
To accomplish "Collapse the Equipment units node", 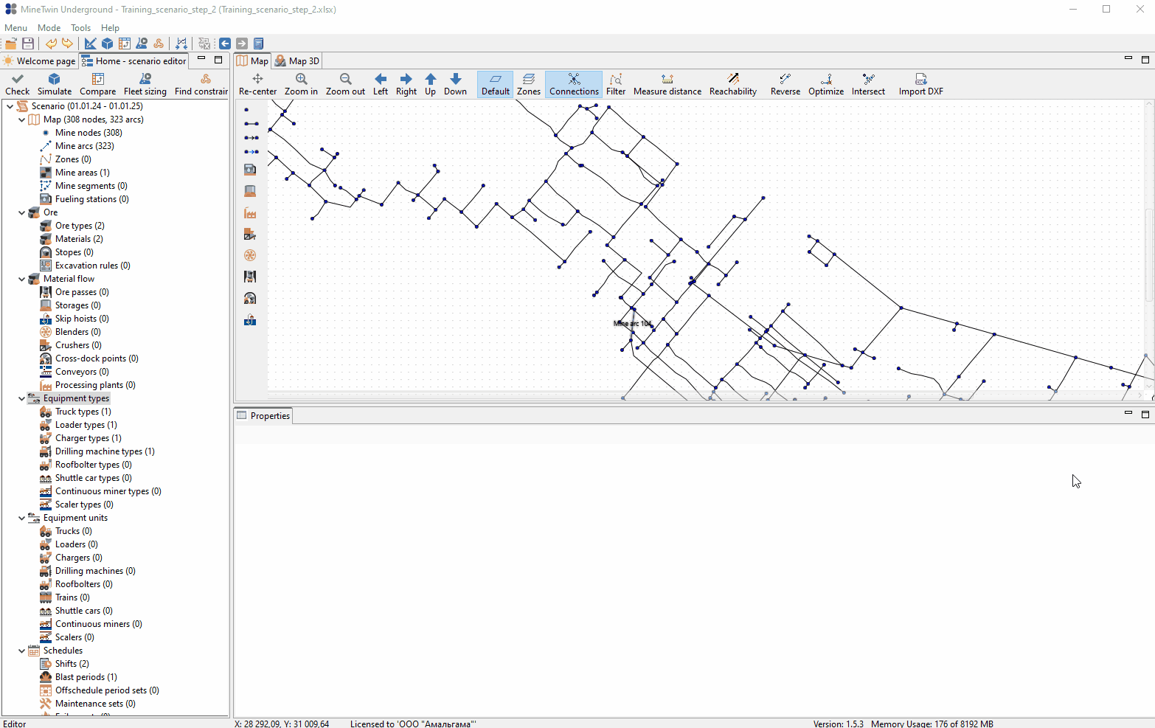I will click(22, 518).
